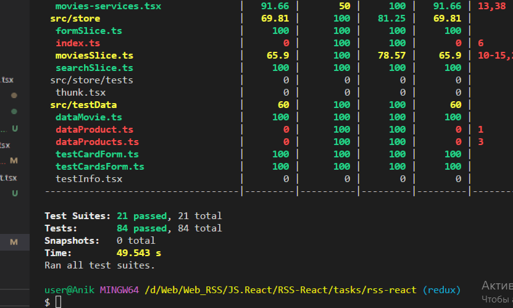Select the src/testData folder label
This screenshot has height=308, width=513.
[83, 105]
